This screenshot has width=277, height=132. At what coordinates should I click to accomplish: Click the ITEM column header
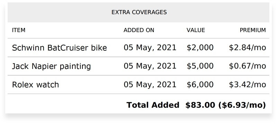click(x=19, y=30)
